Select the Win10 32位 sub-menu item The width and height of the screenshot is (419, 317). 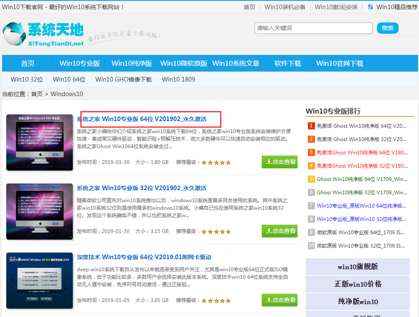tap(27, 79)
